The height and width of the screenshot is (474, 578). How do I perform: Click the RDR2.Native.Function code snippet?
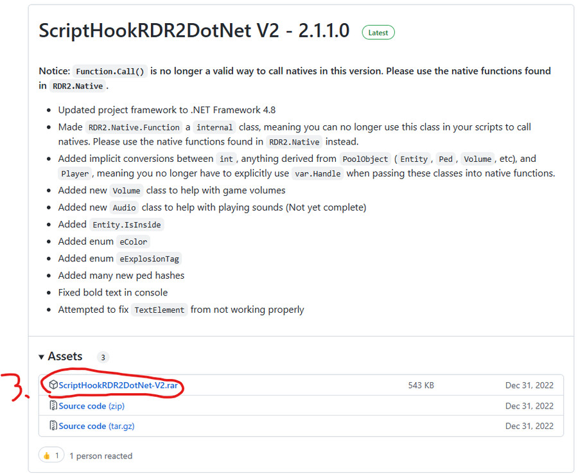coord(134,127)
